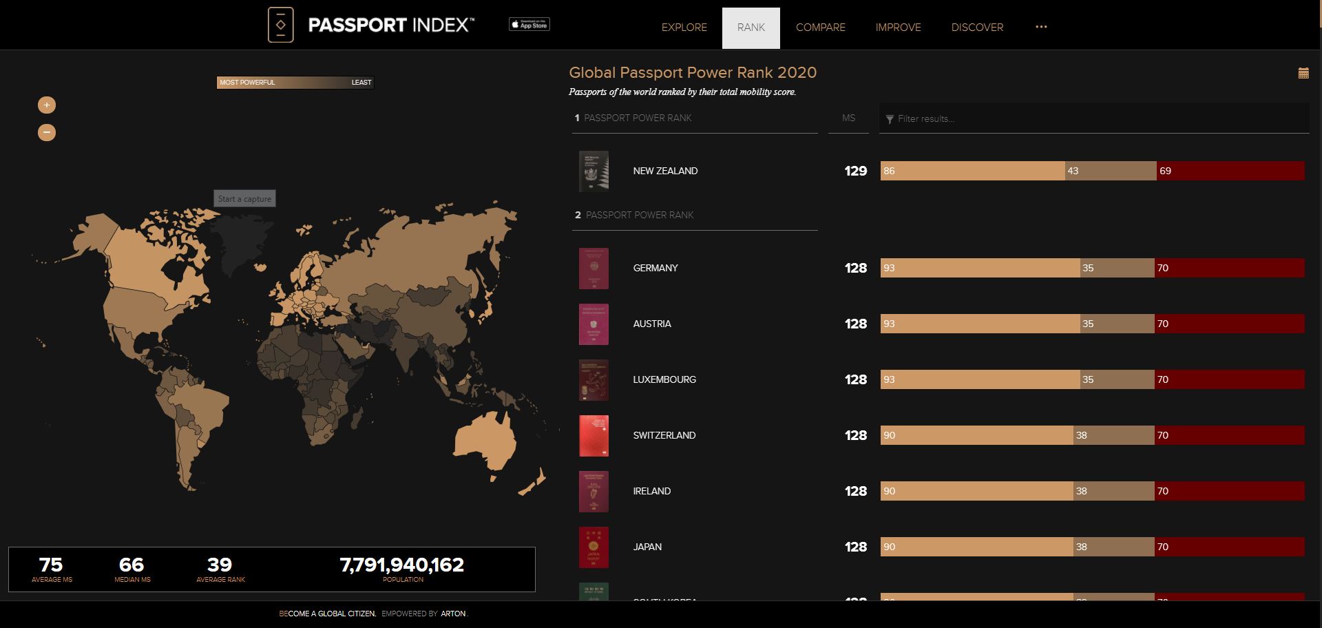Image resolution: width=1322 pixels, height=628 pixels.
Task: Click the rank 1 Passport Power Rank header
Action: 633,118
